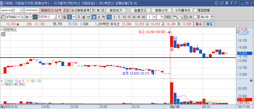Expand the speaker options dropdown arrow
This screenshot has width=254, height=109.
(x=31, y=17)
